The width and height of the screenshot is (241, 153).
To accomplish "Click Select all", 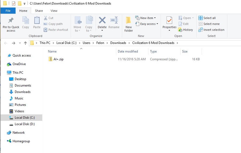I will (x=207, y=18).
